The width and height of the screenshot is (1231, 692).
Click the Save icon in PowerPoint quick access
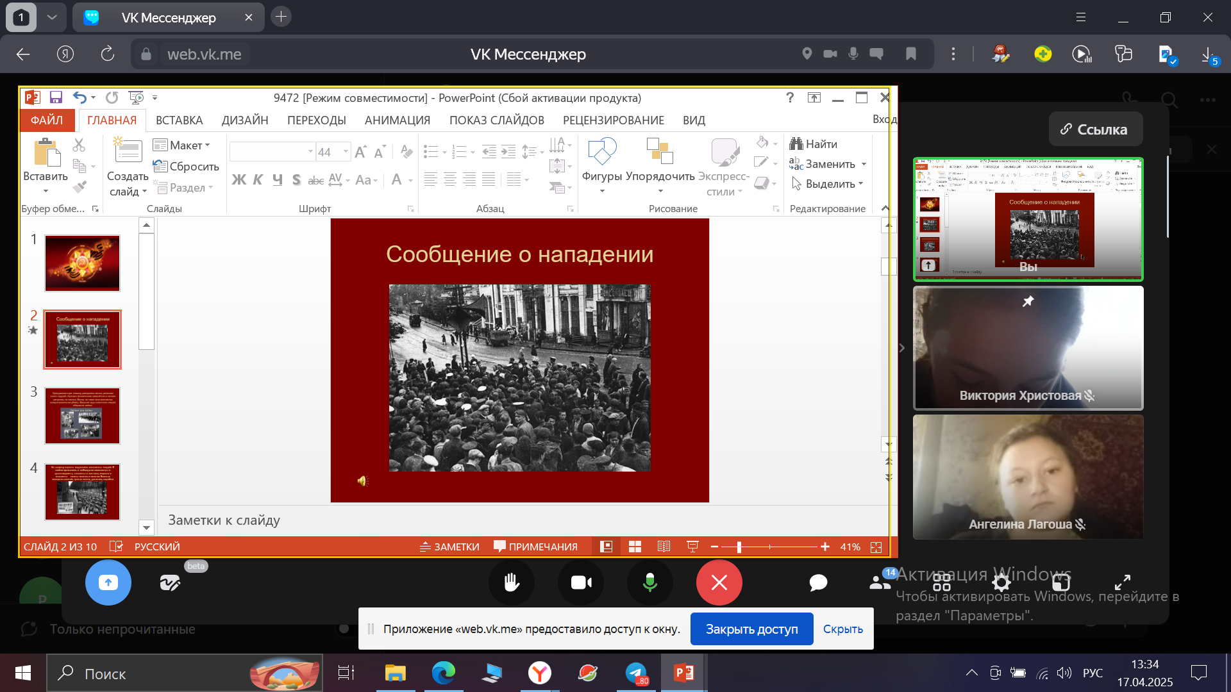pyautogui.click(x=56, y=97)
